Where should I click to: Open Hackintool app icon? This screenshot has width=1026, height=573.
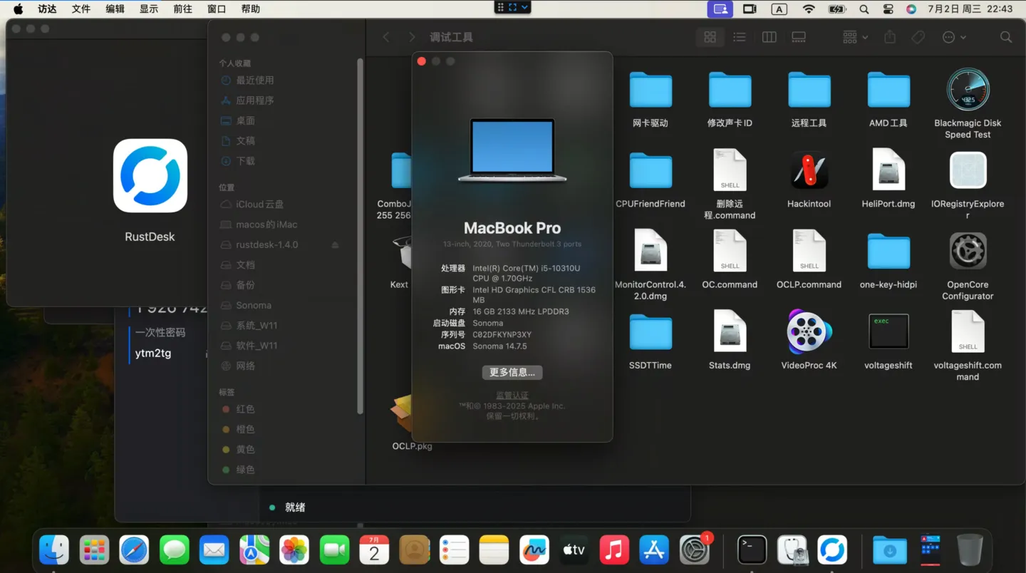pos(809,171)
